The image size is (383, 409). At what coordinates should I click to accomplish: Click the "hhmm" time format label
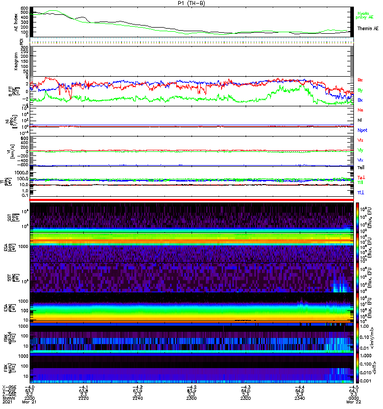point(9,398)
